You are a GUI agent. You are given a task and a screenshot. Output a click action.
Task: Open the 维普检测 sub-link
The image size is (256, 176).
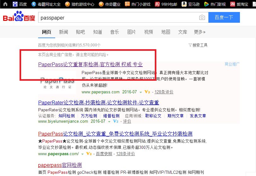(111, 116)
